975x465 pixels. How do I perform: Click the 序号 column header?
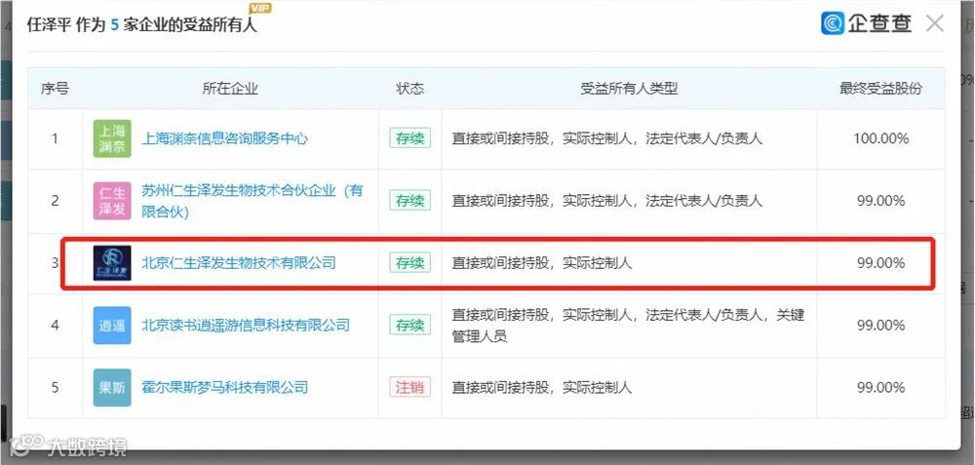pos(55,89)
